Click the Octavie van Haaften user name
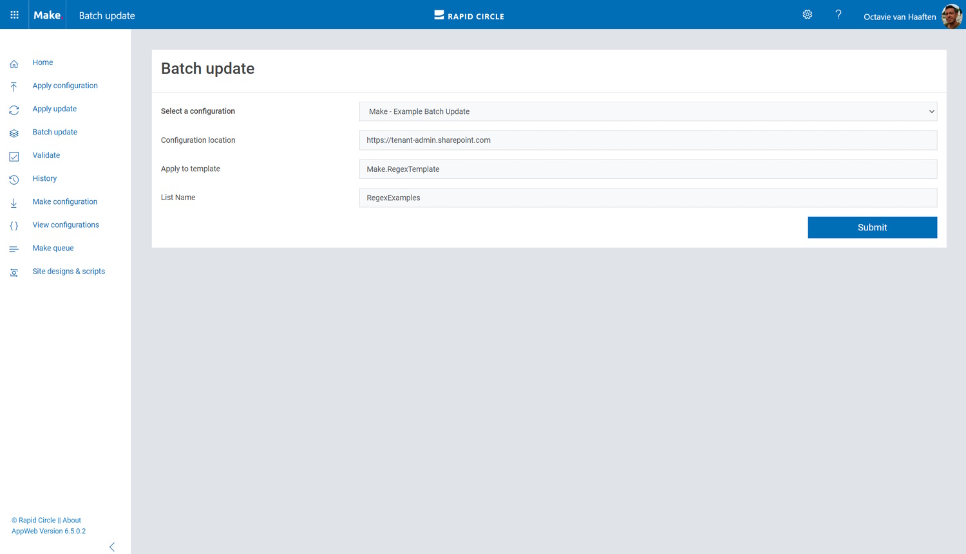 click(900, 17)
